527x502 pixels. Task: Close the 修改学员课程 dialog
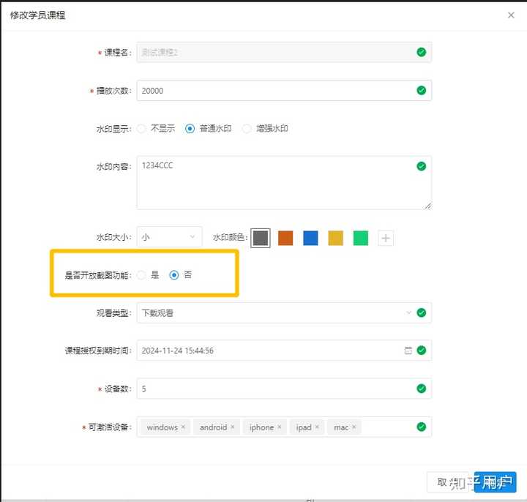pos(511,15)
